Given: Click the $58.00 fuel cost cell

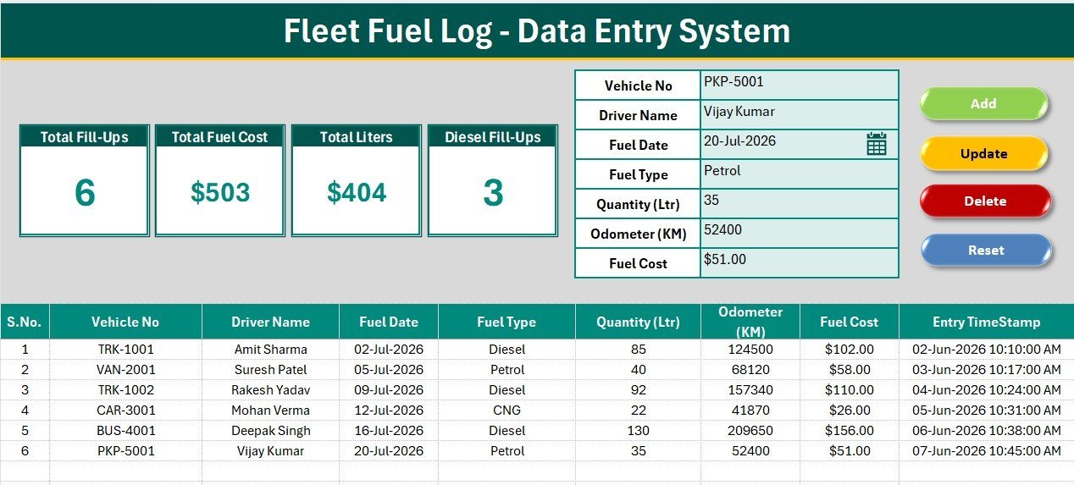Looking at the screenshot, I should tap(850, 369).
